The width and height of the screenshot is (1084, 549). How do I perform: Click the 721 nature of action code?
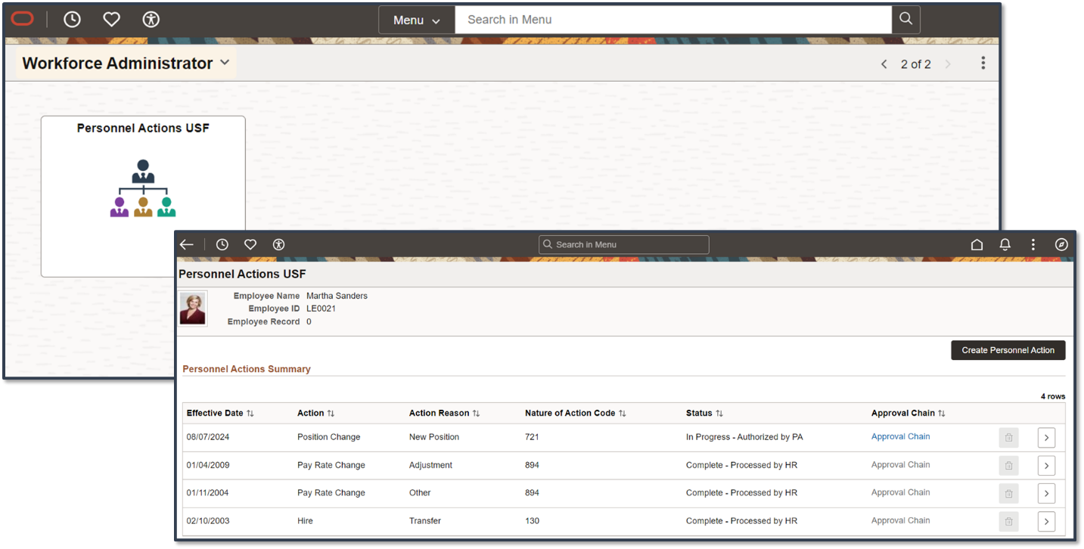[x=532, y=437]
